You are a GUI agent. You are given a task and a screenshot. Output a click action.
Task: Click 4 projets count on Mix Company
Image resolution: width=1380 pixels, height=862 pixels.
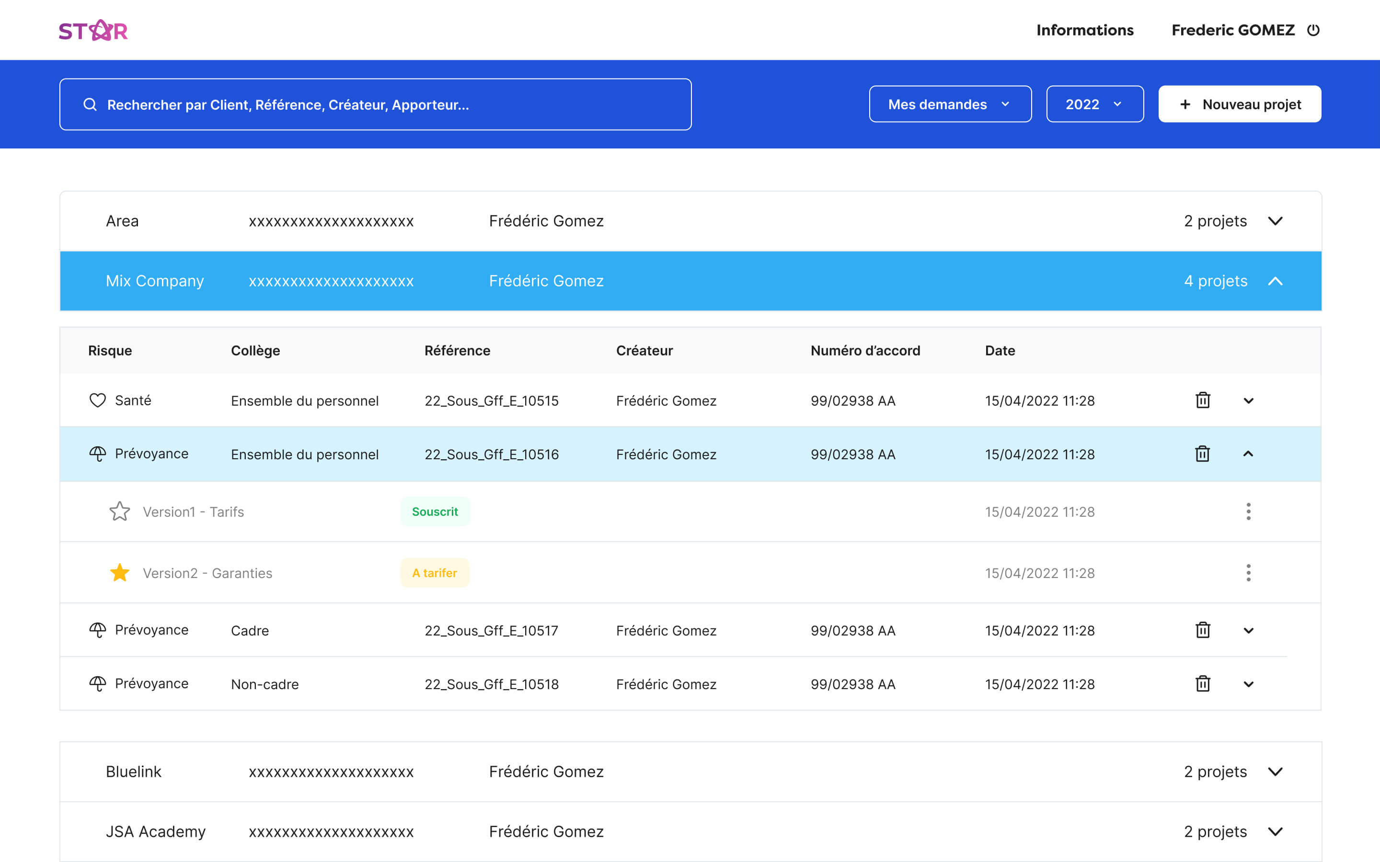[x=1216, y=281]
